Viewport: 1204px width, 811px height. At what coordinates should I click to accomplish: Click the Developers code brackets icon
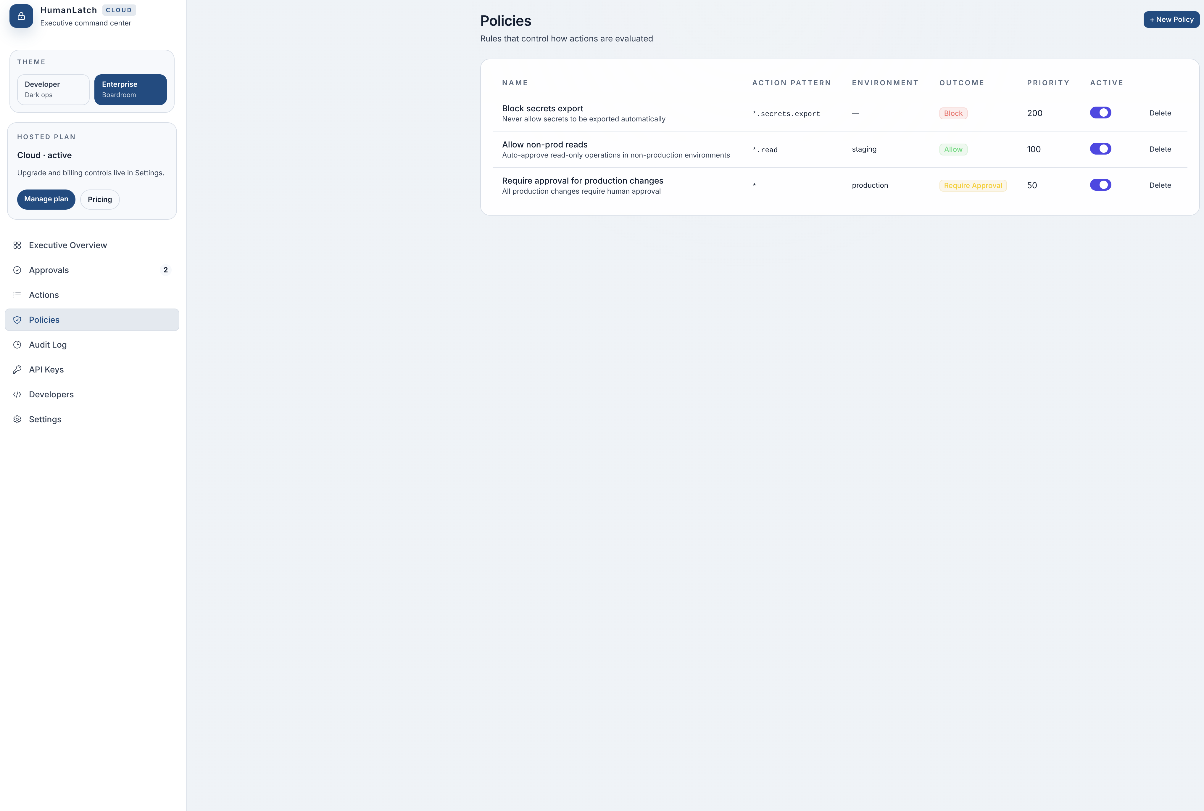point(17,394)
